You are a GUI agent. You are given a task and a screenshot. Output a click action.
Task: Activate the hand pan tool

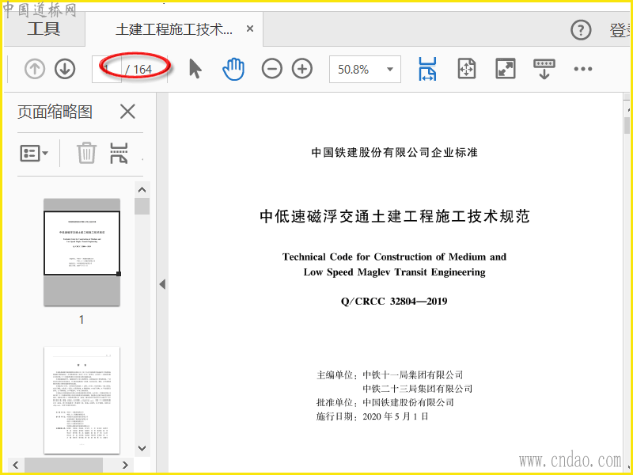tap(233, 69)
